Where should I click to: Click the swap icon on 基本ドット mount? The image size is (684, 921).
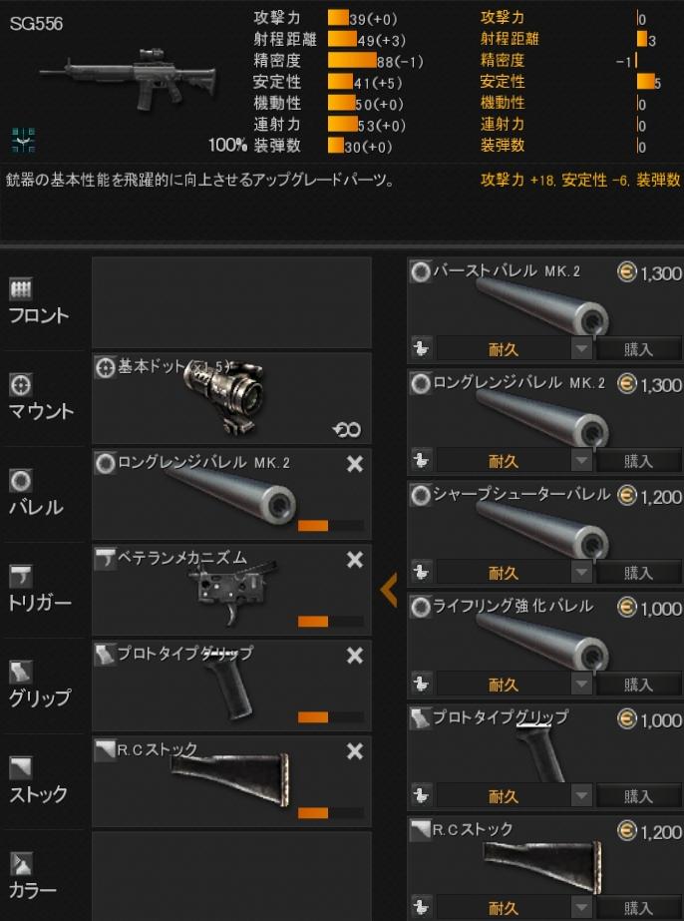(x=347, y=430)
